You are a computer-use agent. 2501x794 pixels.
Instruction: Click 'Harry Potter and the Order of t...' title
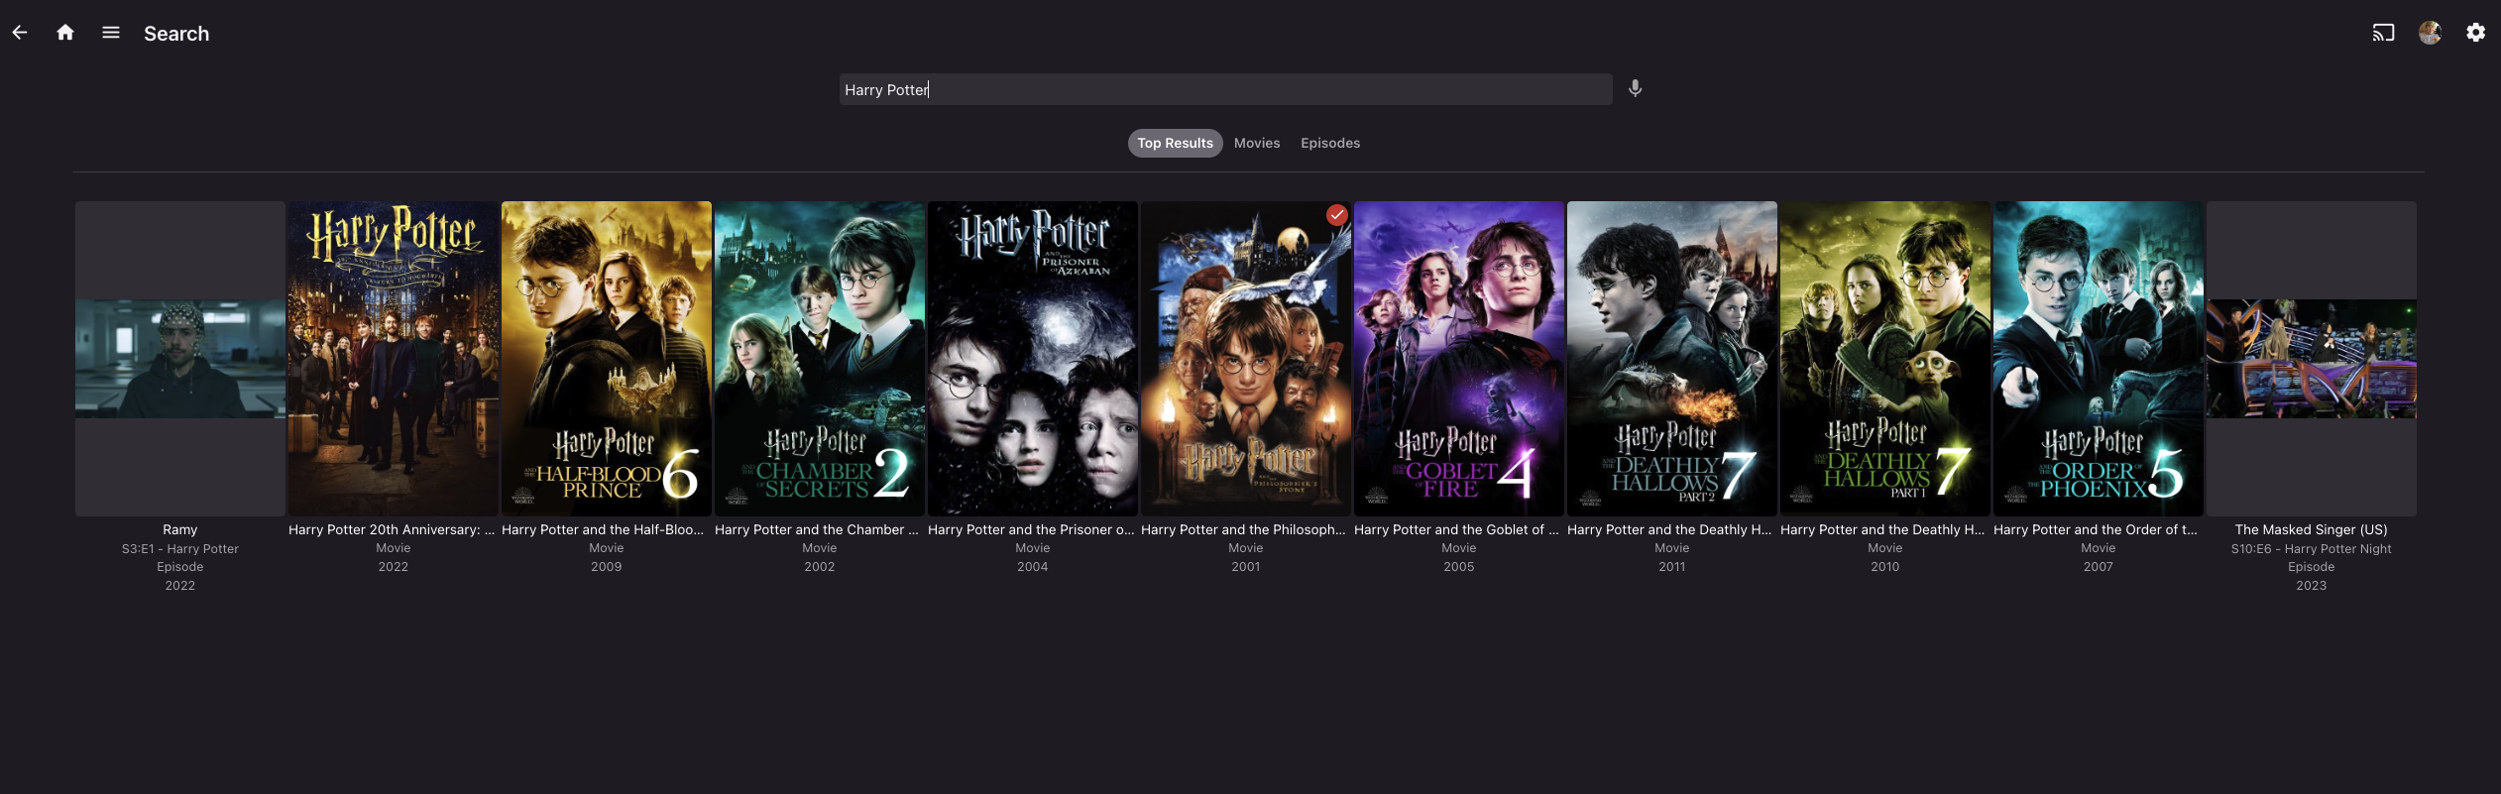(2096, 529)
